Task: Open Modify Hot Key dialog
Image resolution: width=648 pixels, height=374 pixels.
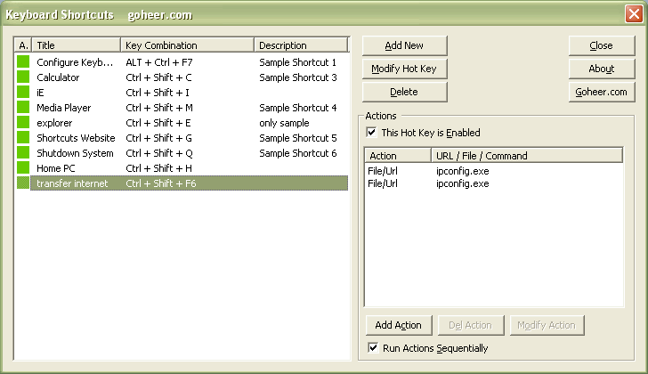Action: pyautogui.click(x=405, y=69)
